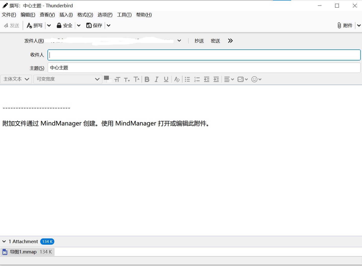Open the Edit (编辑) menu
Viewport: 362px width, 266px height.
[28, 15]
